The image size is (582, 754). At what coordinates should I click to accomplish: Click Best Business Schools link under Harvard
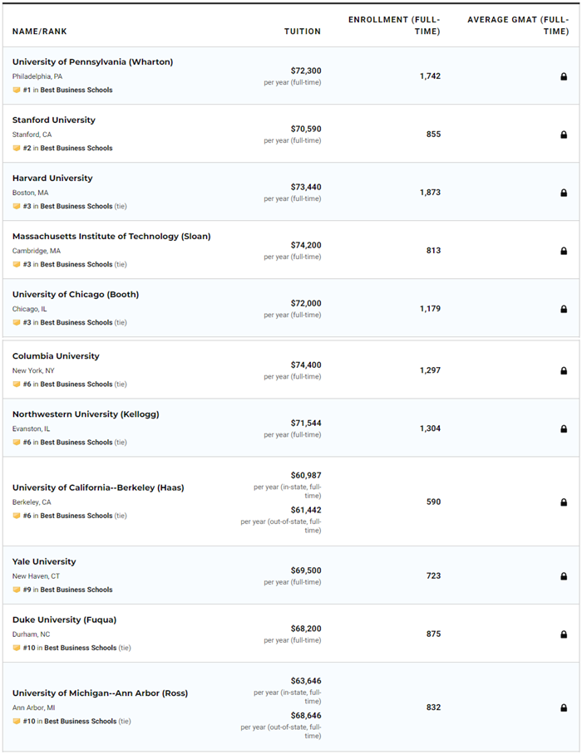(76, 206)
